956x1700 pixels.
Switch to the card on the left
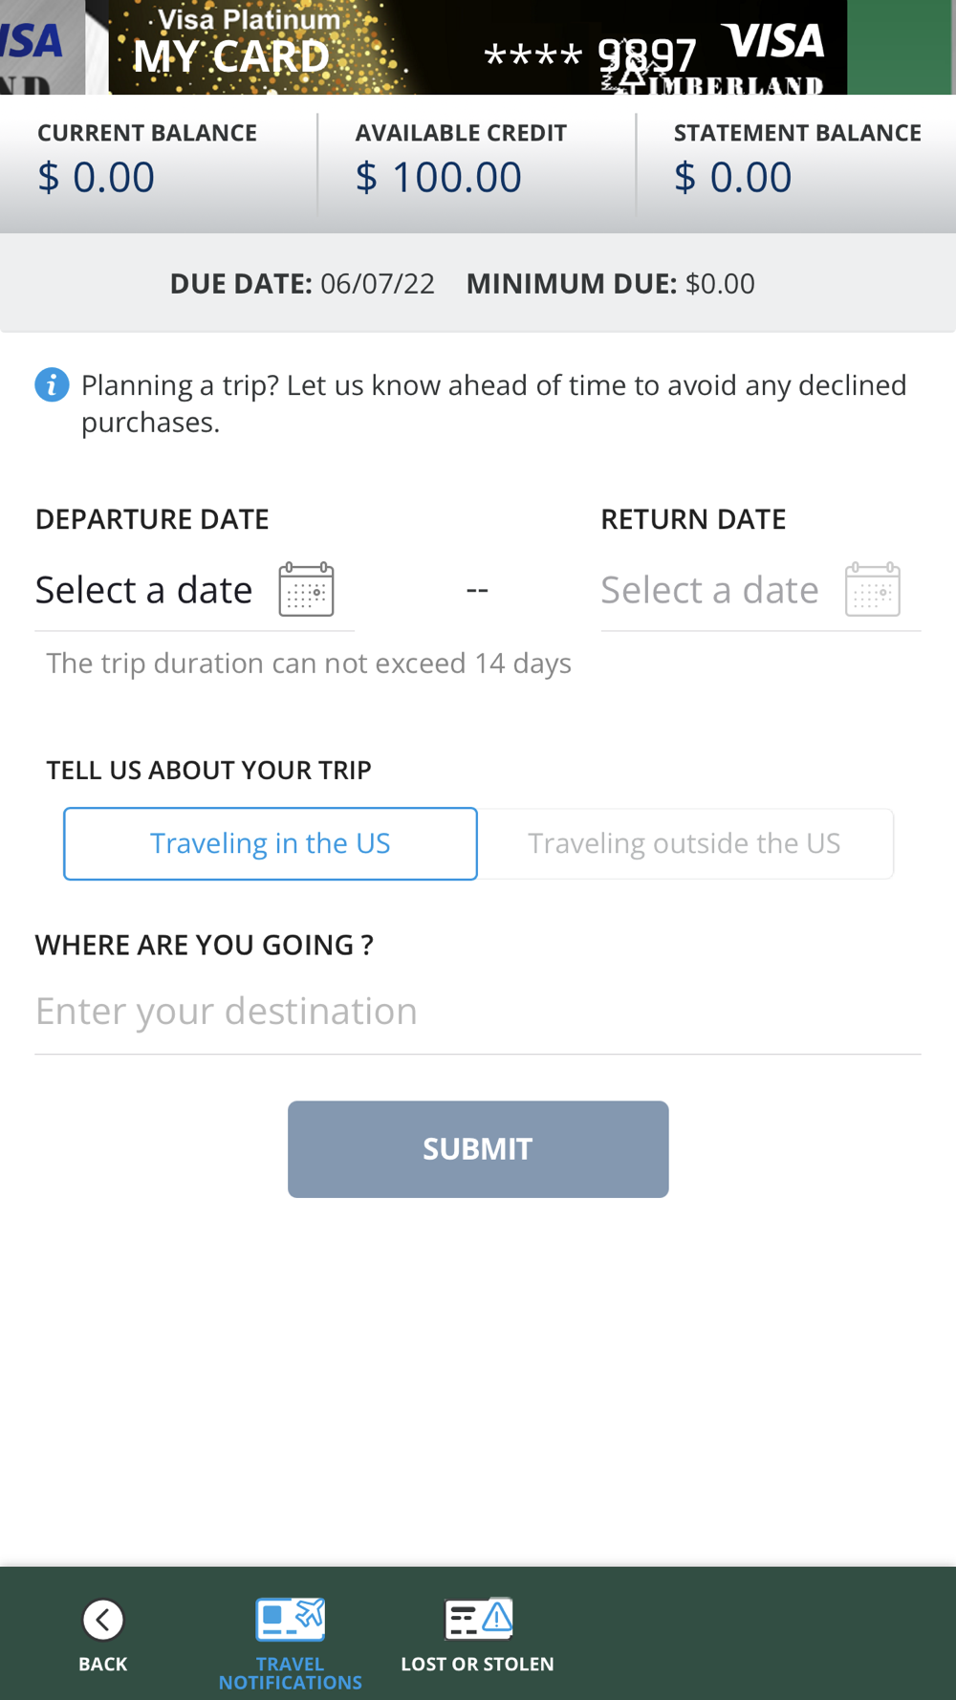[43, 47]
